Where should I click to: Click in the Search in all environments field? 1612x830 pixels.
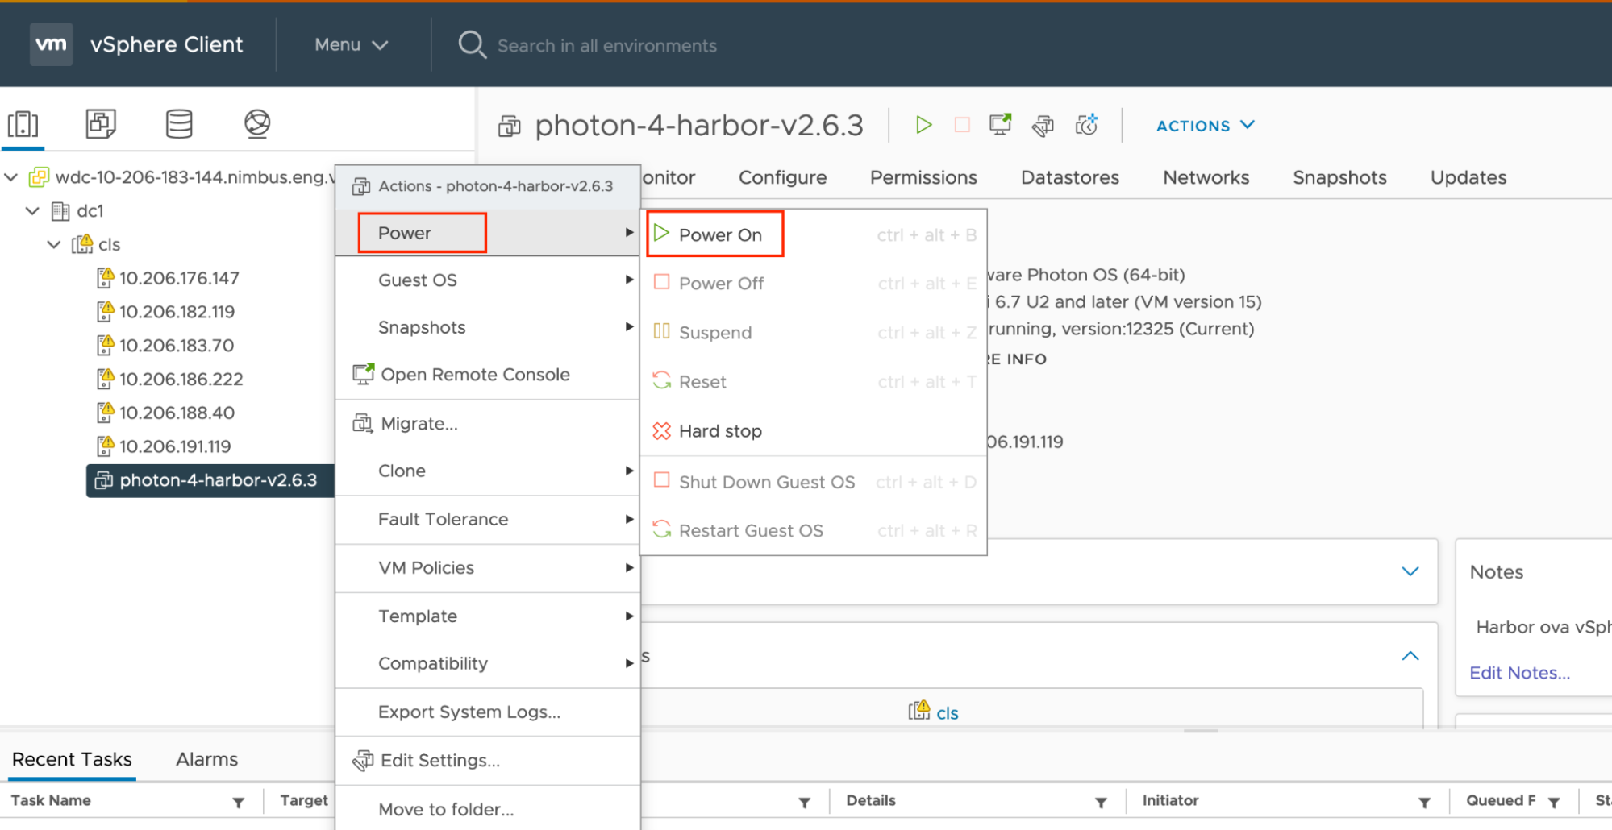606,46
